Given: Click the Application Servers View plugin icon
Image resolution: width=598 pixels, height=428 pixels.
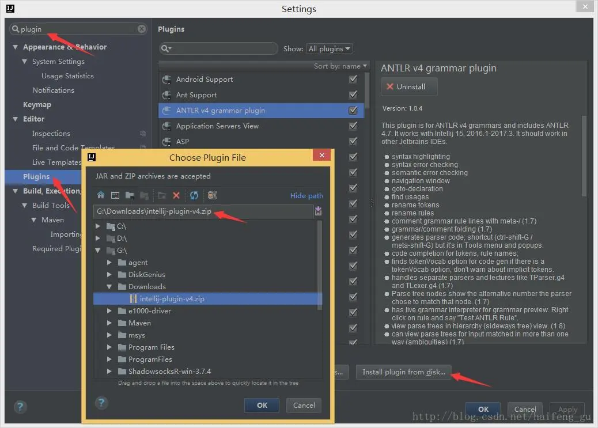Looking at the screenshot, I should (x=166, y=126).
